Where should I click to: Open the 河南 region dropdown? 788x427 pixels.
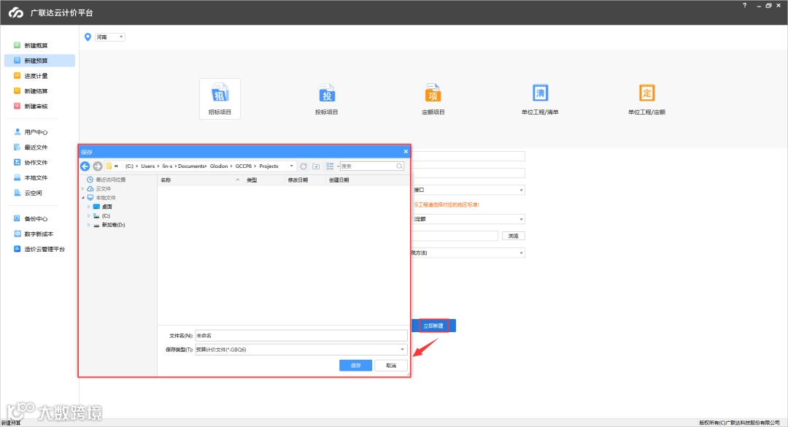[109, 36]
